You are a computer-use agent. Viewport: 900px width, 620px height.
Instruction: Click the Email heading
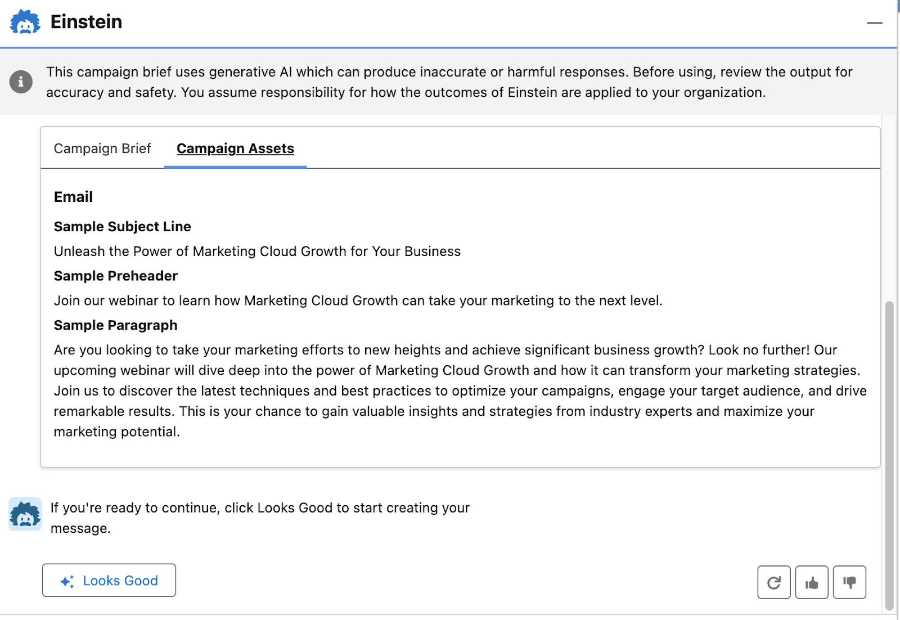coord(73,197)
